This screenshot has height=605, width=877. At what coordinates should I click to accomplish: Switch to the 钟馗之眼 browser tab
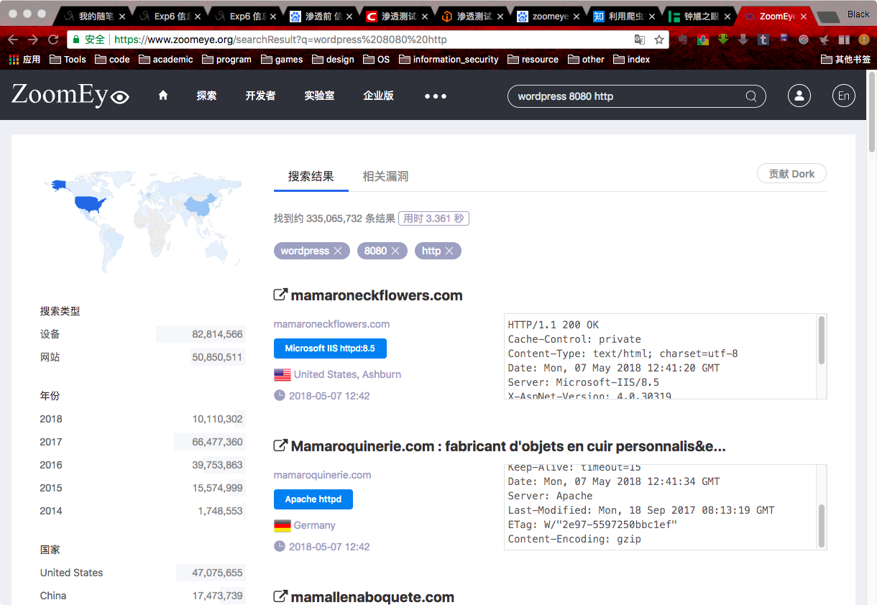[x=699, y=16]
